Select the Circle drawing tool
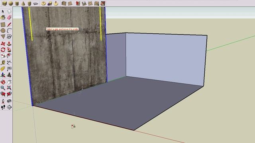 [3, 31]
